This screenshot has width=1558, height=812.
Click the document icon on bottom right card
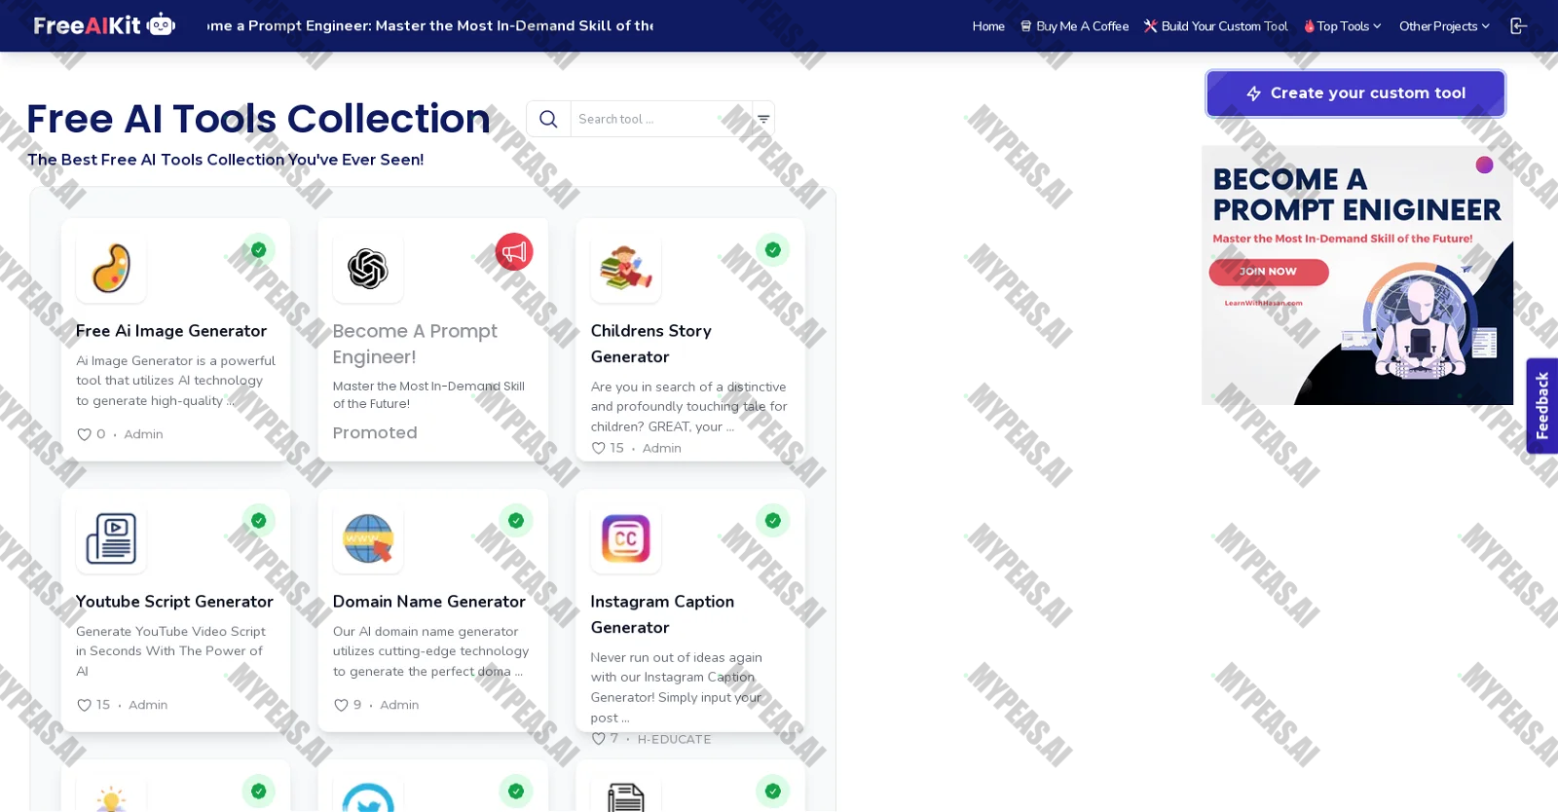pyautogui.click(x=626, y=796)
